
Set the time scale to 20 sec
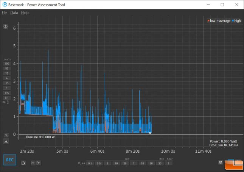coord(125,163)
